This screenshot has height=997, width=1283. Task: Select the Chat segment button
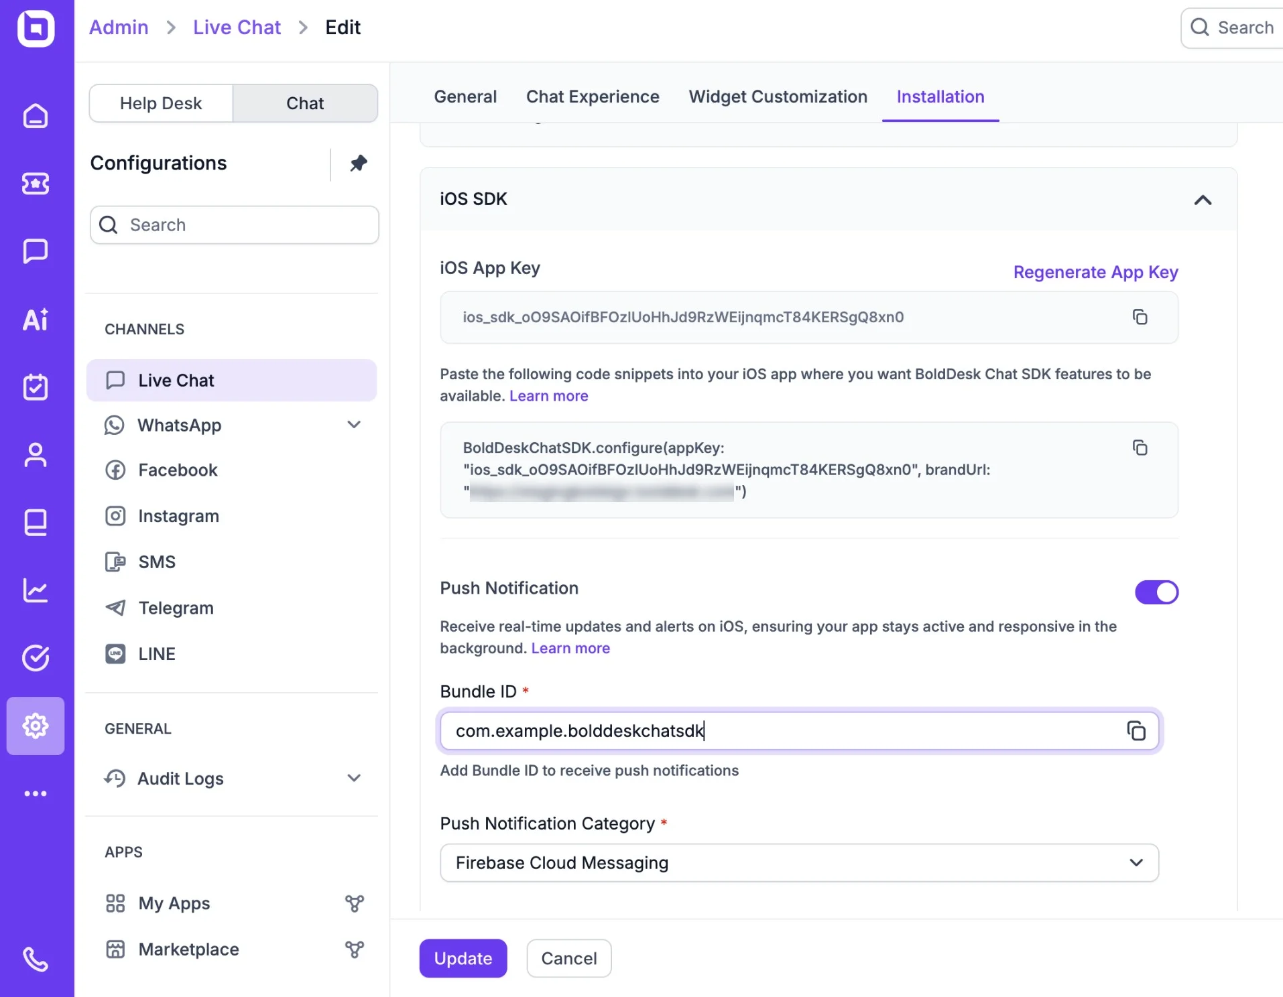click(x=305, y=103)
